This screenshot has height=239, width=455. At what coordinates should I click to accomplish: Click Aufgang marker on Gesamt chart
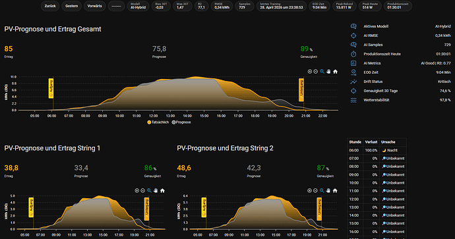coord(51,88)
